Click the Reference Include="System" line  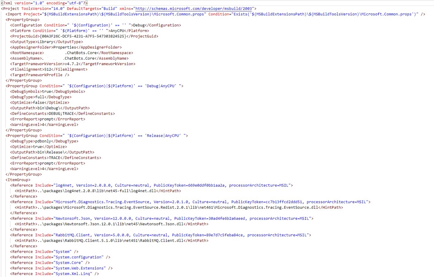(x=44, y=251)
